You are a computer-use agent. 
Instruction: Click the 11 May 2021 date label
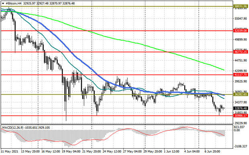coord(10,151)
